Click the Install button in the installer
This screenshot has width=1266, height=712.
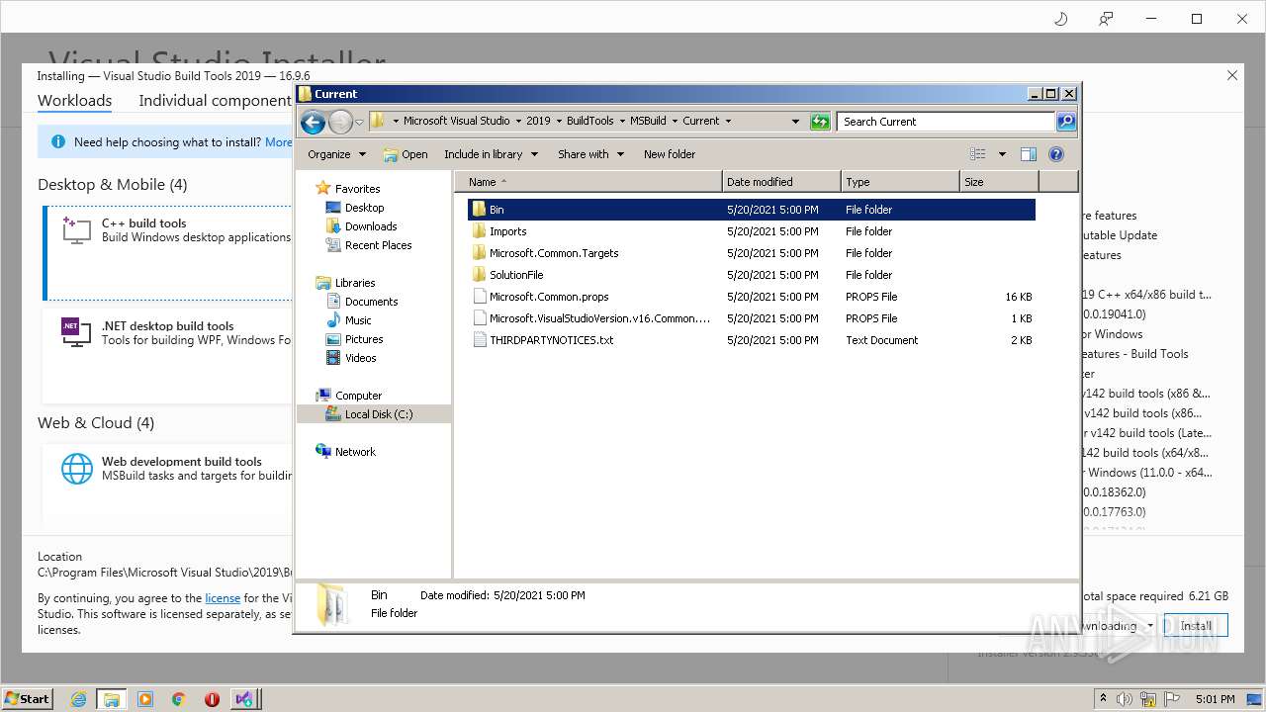point(1196,626)
